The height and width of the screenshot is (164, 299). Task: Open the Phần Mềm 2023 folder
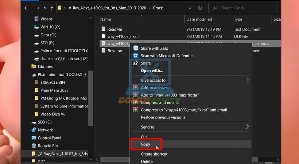pos(54,90)
